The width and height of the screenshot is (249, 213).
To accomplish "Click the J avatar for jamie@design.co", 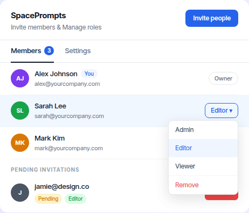I will 20,193.
